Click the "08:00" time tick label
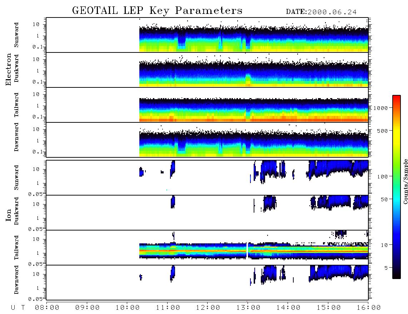The width and height of the screenshot is (408, 314). [x=47, y=308]
